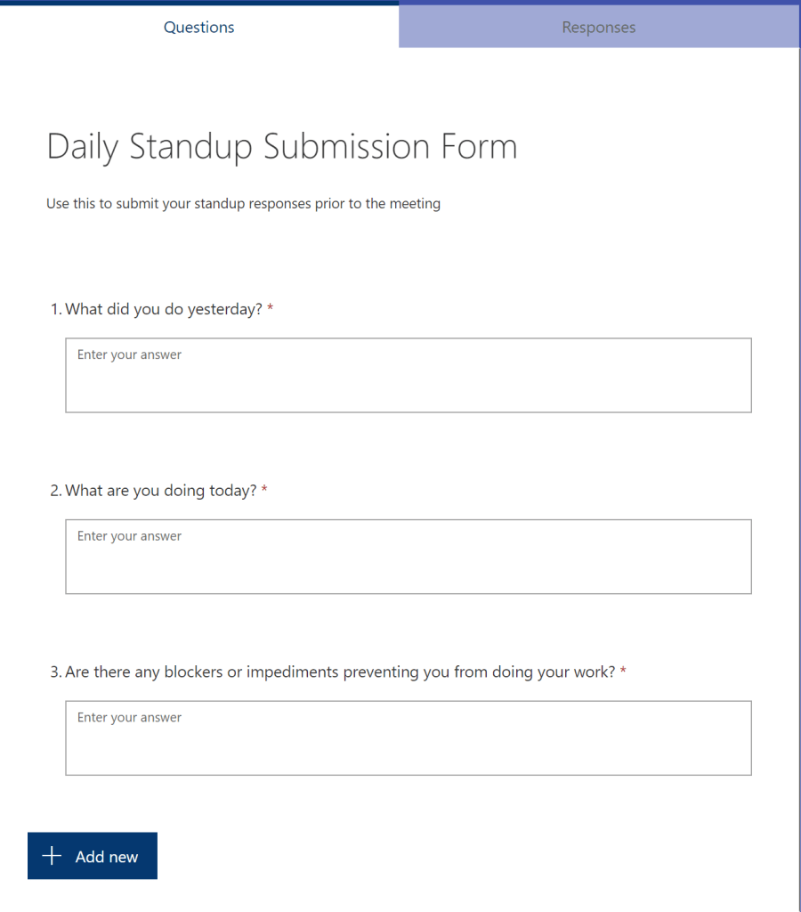Click the answer field for blockers or impediments
The width and height of the screenshot is (801, 912).
408,738
